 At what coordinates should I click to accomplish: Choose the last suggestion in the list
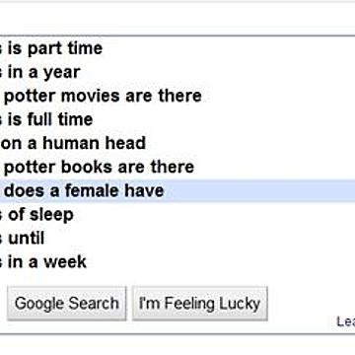coord(177,262)
